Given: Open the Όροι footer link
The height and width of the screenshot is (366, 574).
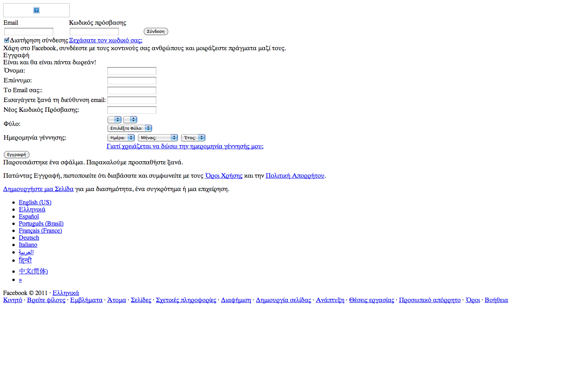Looking at the screenshot, I should 473,300.
